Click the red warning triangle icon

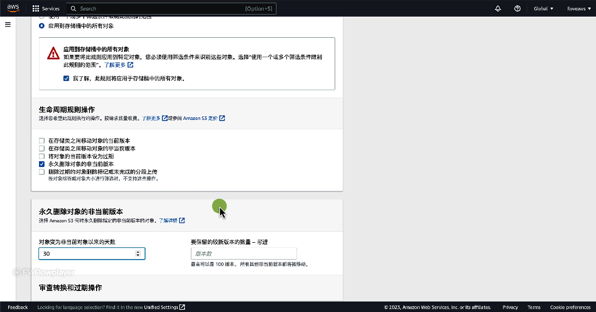53,53
